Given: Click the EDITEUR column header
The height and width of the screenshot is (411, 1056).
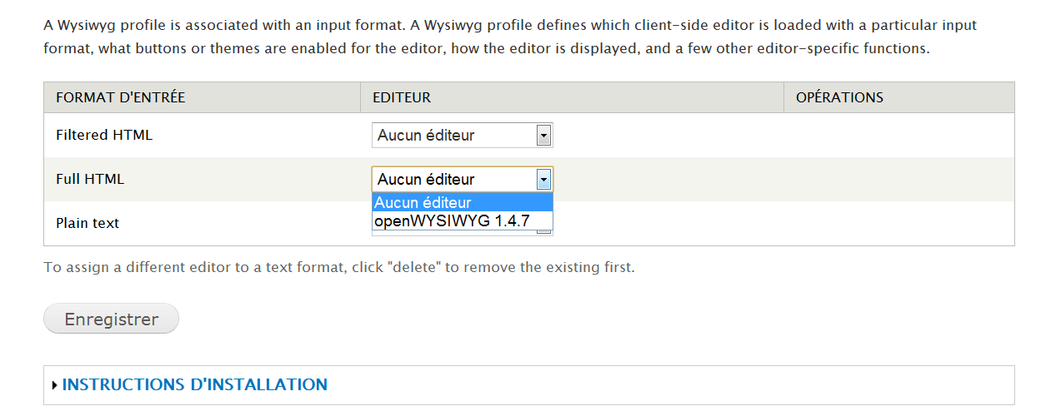Looking at the screenshot, I should 402,97.
